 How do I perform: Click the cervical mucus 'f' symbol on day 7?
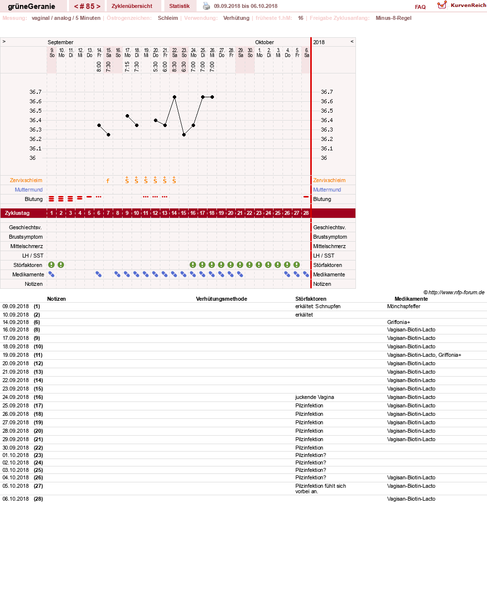pyautogui.click(x=108, y=181)
